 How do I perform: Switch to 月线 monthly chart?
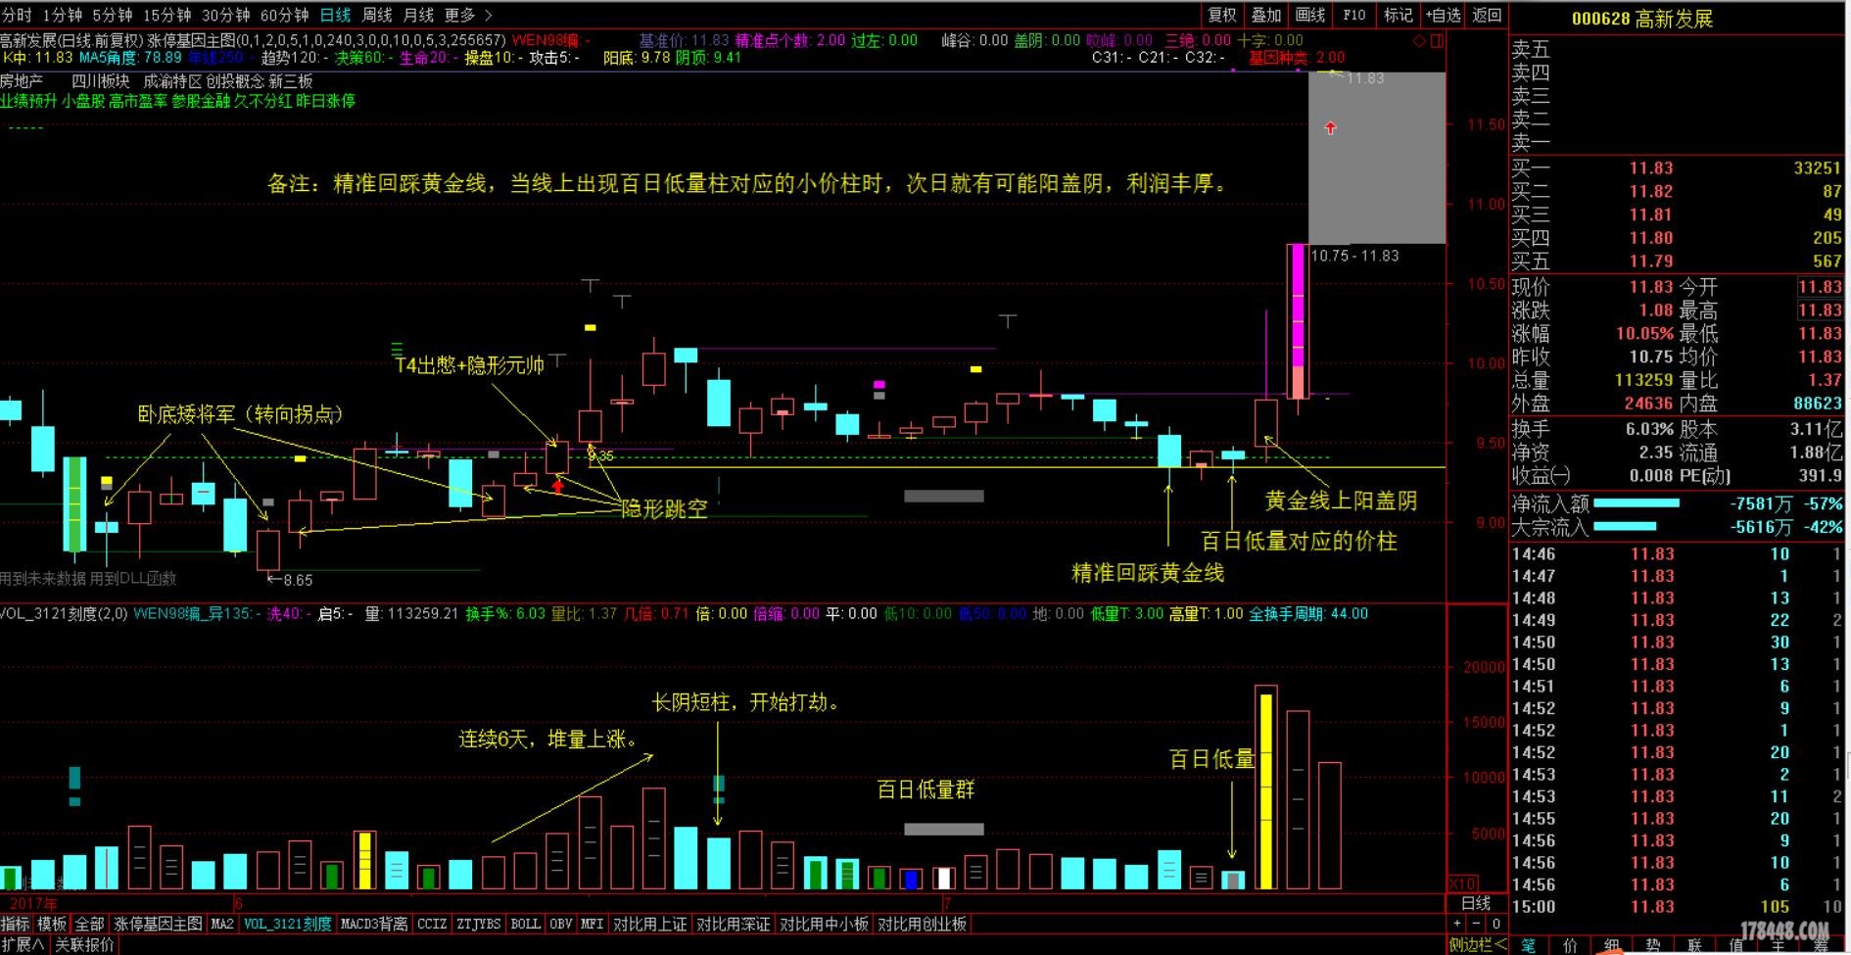click(418, 15)
